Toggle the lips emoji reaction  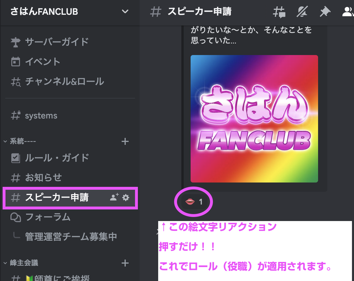coord(194,202)
